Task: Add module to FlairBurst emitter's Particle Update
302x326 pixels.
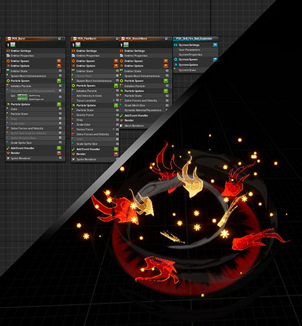Action: pos(116,105)
